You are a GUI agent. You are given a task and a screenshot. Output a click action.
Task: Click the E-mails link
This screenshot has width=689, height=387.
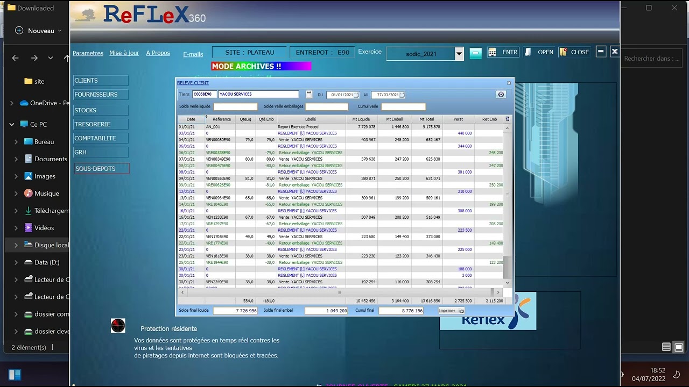tap(193, 54)
